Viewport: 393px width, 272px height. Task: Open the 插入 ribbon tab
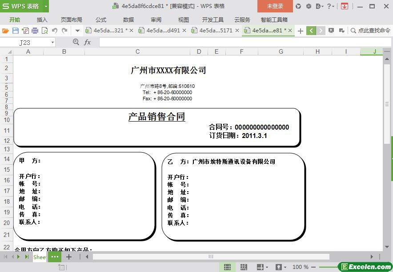pos(42,20)
